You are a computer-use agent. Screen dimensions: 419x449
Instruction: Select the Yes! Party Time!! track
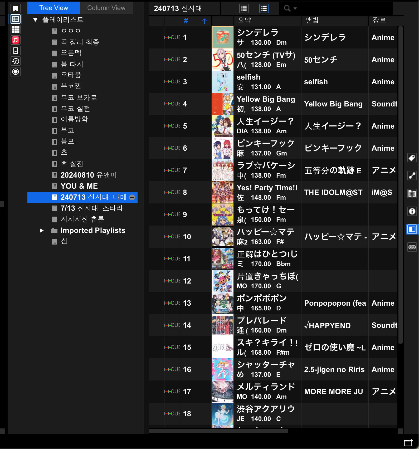click(267, 188)
